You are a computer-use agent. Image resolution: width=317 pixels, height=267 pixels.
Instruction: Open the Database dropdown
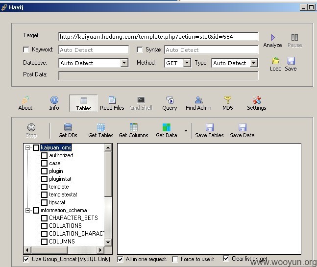point(124,63)
